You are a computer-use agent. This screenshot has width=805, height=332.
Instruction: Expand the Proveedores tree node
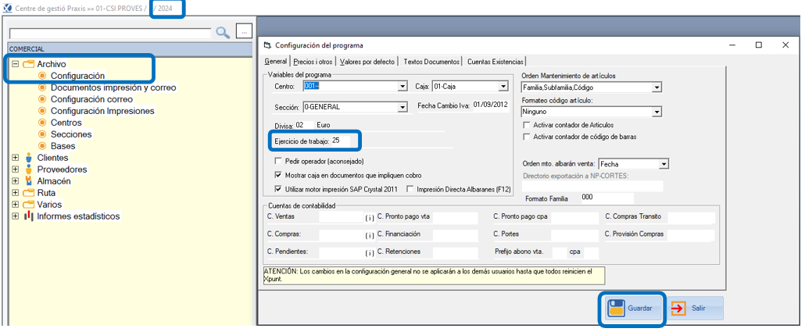click(16, 170)
